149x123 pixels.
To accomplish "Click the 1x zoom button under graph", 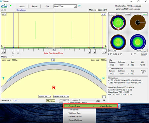I will [54, 50].
